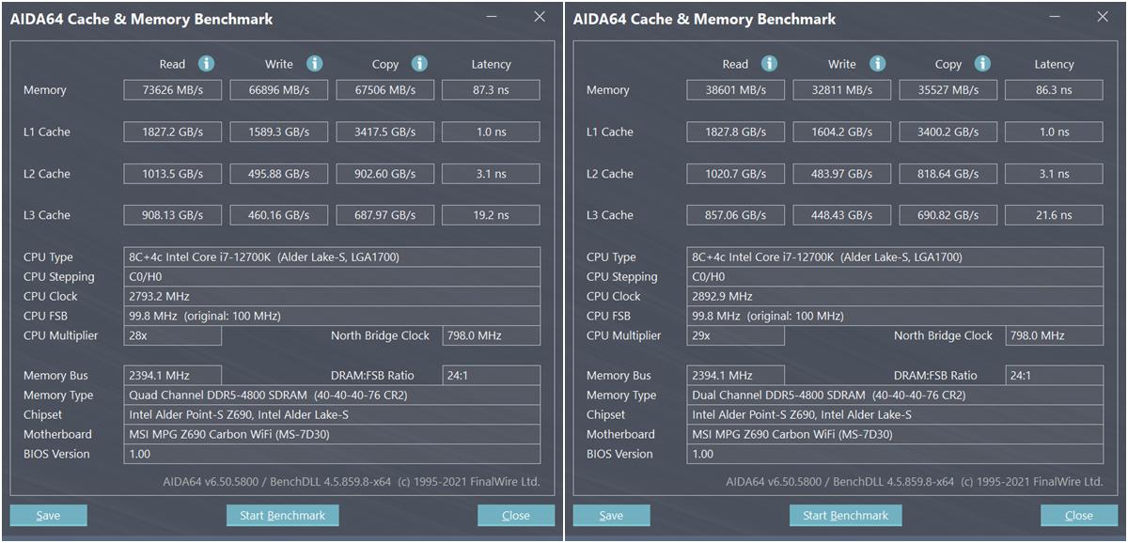The width and height of the screenshot is (1128, 543).
Task: Open the Write info tooltip in right window
Action: click(x=877, y=64)
